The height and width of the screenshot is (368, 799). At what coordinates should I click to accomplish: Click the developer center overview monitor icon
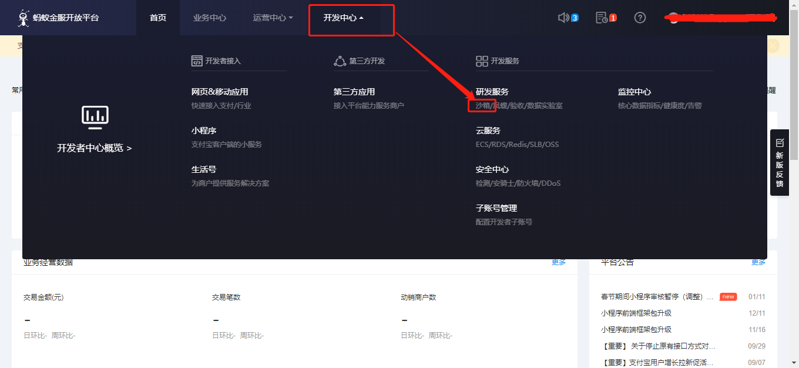pyautogui.click(x=95, y=118)
